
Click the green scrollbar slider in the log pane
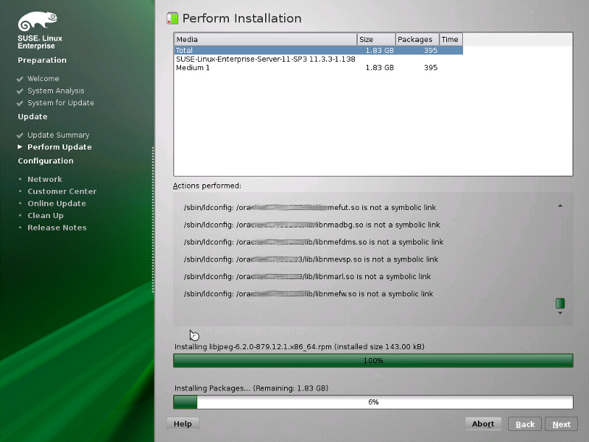[x=560, y=303]
